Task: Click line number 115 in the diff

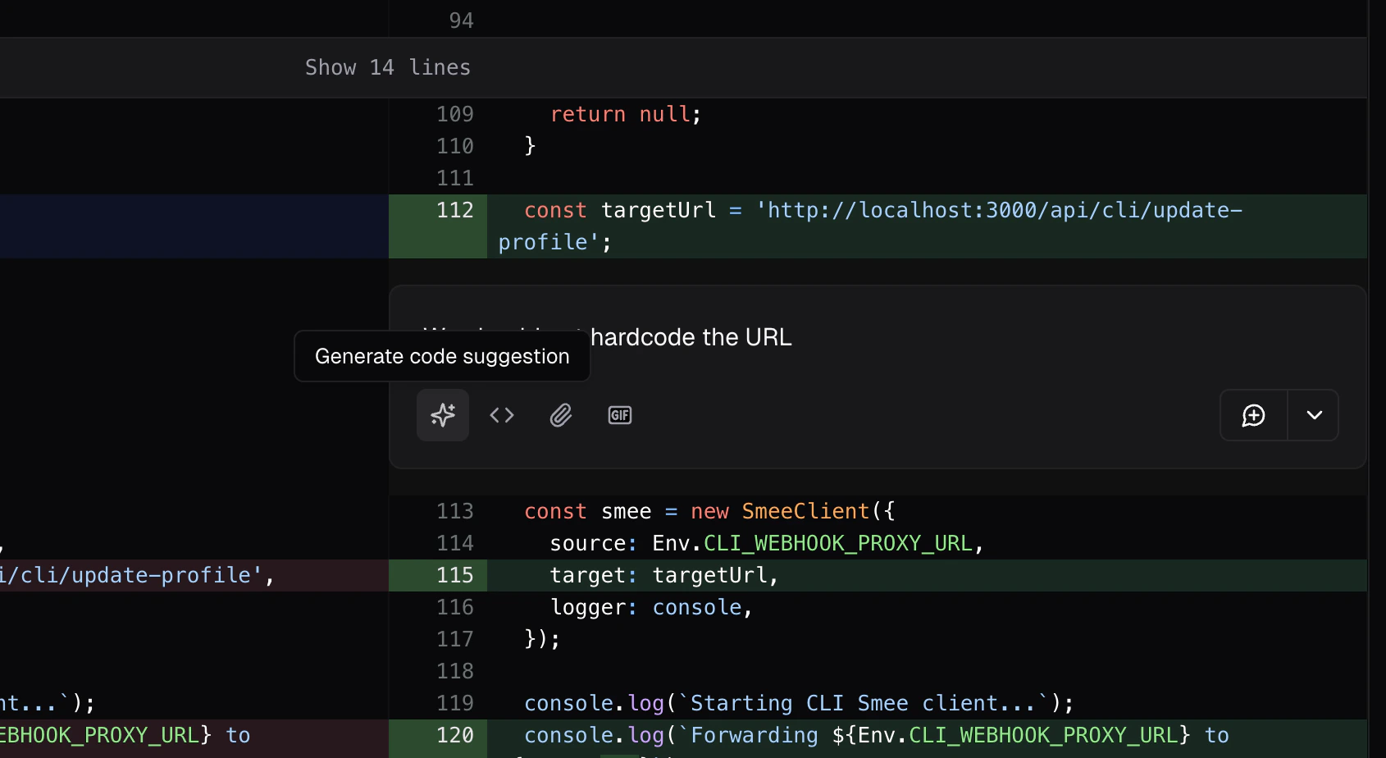Action: tap(456, 575)
